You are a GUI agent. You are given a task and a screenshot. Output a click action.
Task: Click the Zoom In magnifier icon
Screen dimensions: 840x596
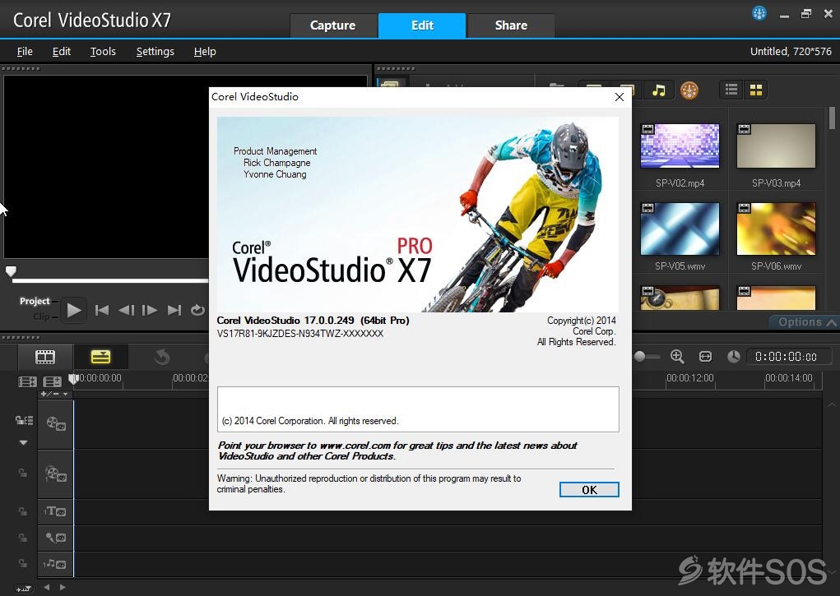point(677,357)
